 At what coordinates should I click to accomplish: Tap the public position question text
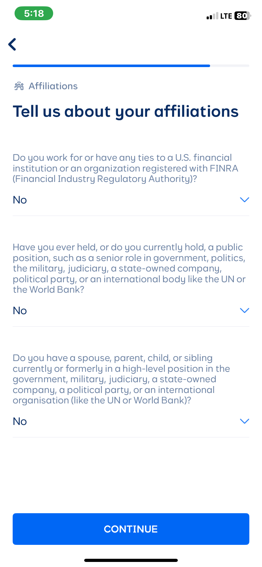[129, 268]
